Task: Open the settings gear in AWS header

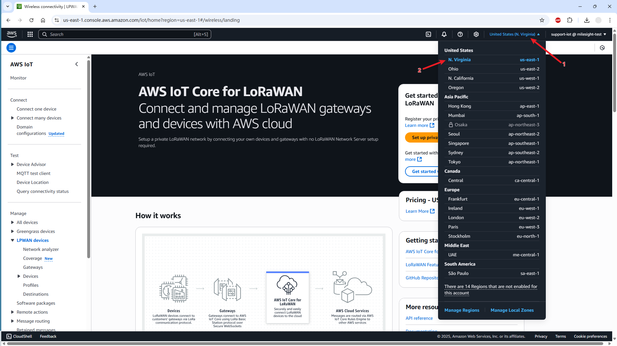Action: [x=476, y=34]
